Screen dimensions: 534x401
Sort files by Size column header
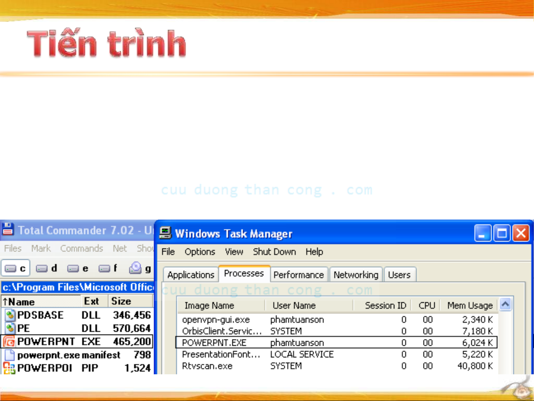[130, 301]
